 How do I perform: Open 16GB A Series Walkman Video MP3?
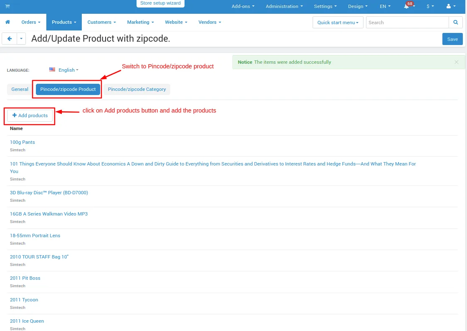tap(48, 214)
